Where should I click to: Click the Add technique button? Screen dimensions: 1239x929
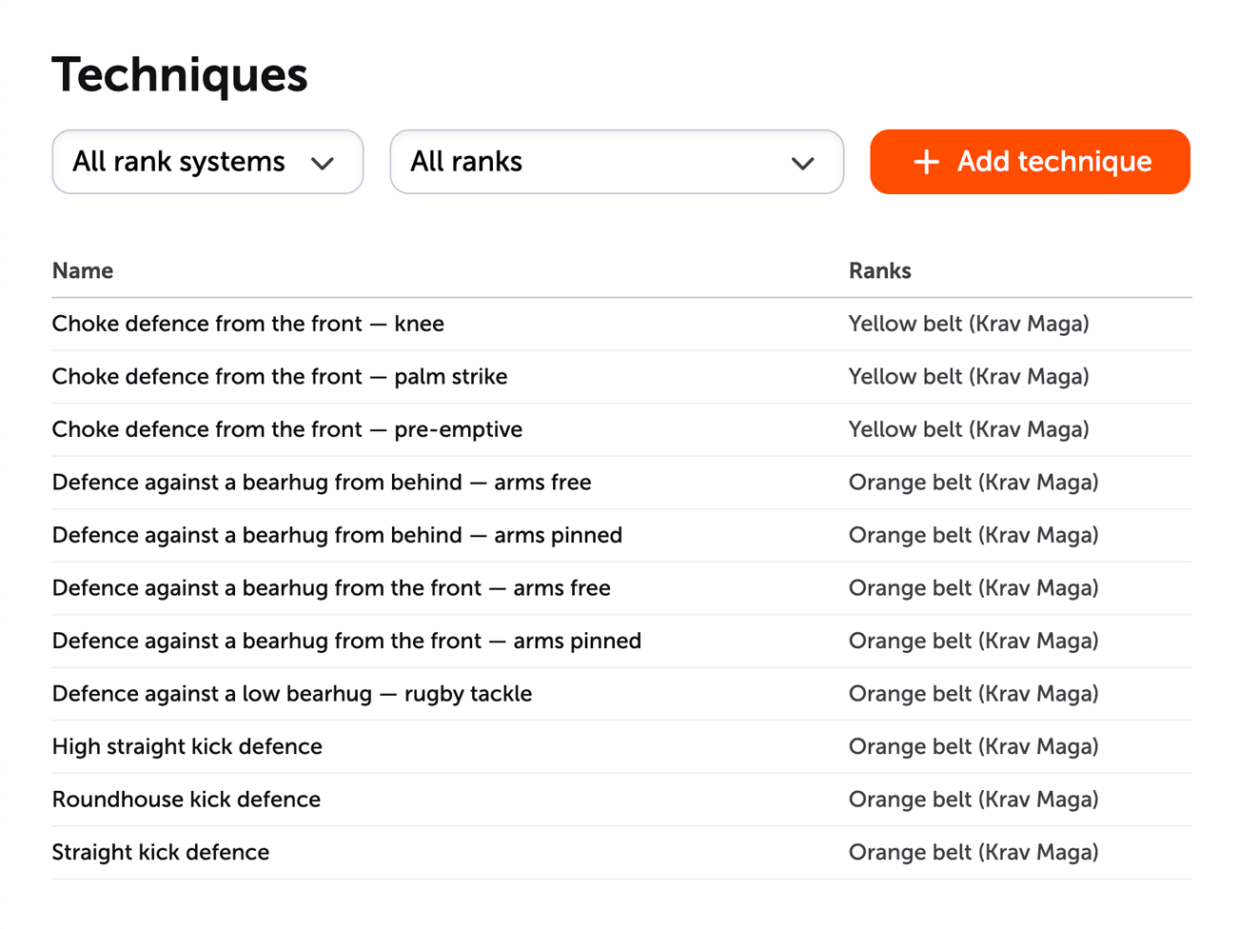point(1029,162)
